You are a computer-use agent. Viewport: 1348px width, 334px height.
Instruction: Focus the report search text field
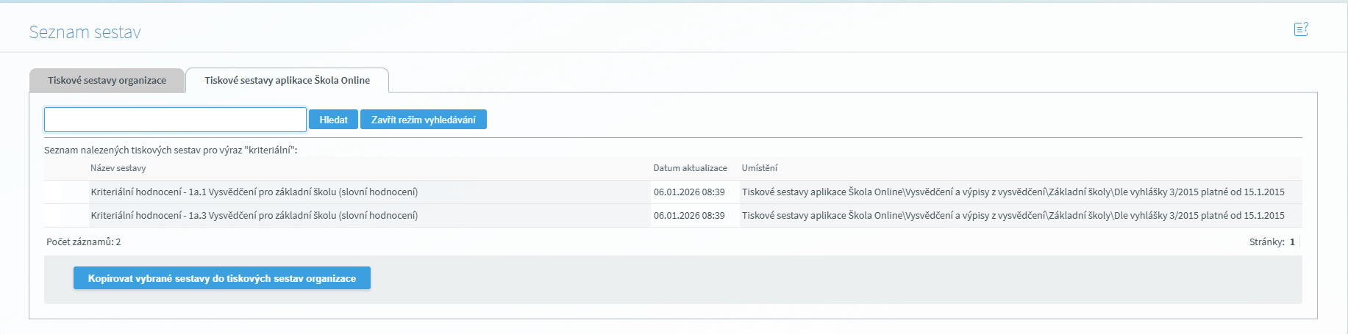coord(175,120)
